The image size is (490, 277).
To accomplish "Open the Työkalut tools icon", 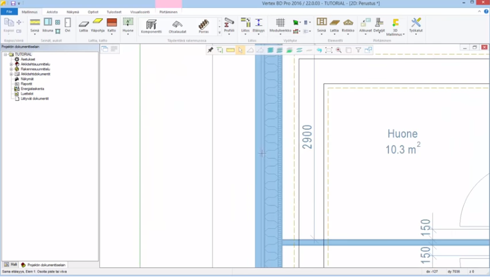I will tap(416, 25).
